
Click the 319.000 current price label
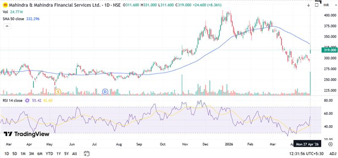[330, 50]
